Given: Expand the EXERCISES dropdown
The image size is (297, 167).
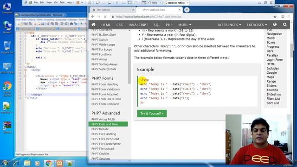Looking at the screenshot, I should click(x=257, y=25).
